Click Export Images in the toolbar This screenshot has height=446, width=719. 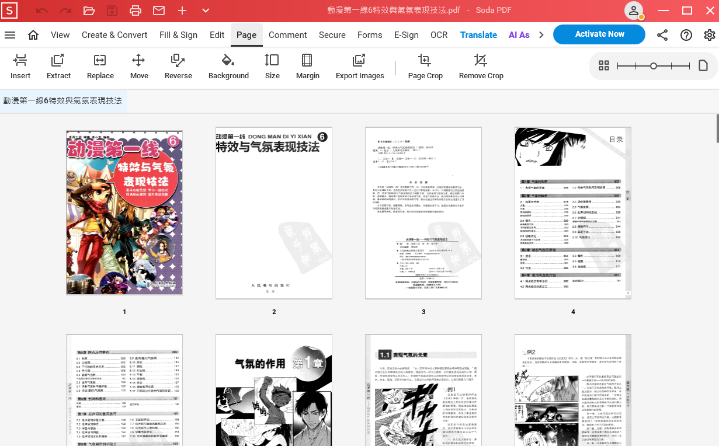coord(360,67)
